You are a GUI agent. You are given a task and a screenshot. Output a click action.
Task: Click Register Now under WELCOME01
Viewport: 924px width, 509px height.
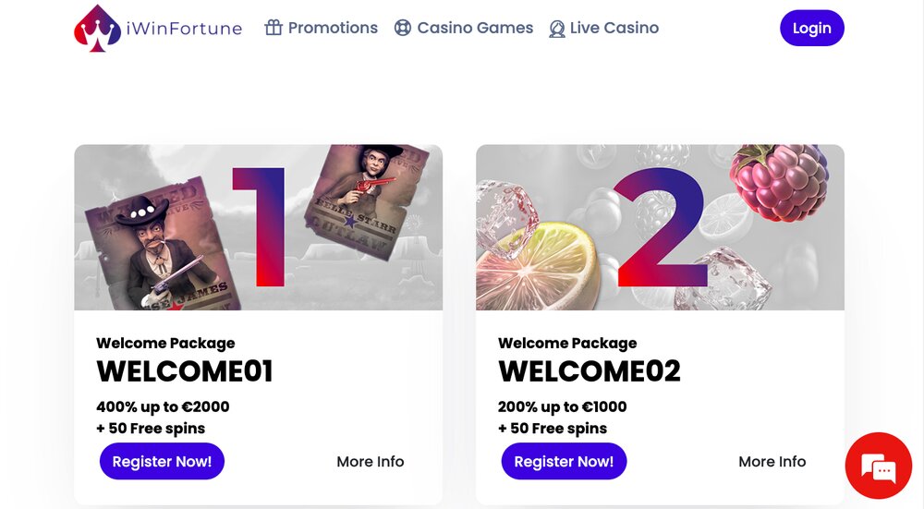point(162,461)
